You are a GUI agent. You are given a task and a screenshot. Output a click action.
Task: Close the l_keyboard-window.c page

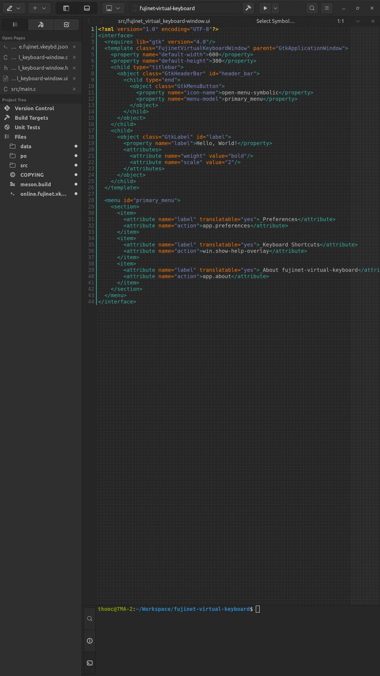(x=74, y=57)
